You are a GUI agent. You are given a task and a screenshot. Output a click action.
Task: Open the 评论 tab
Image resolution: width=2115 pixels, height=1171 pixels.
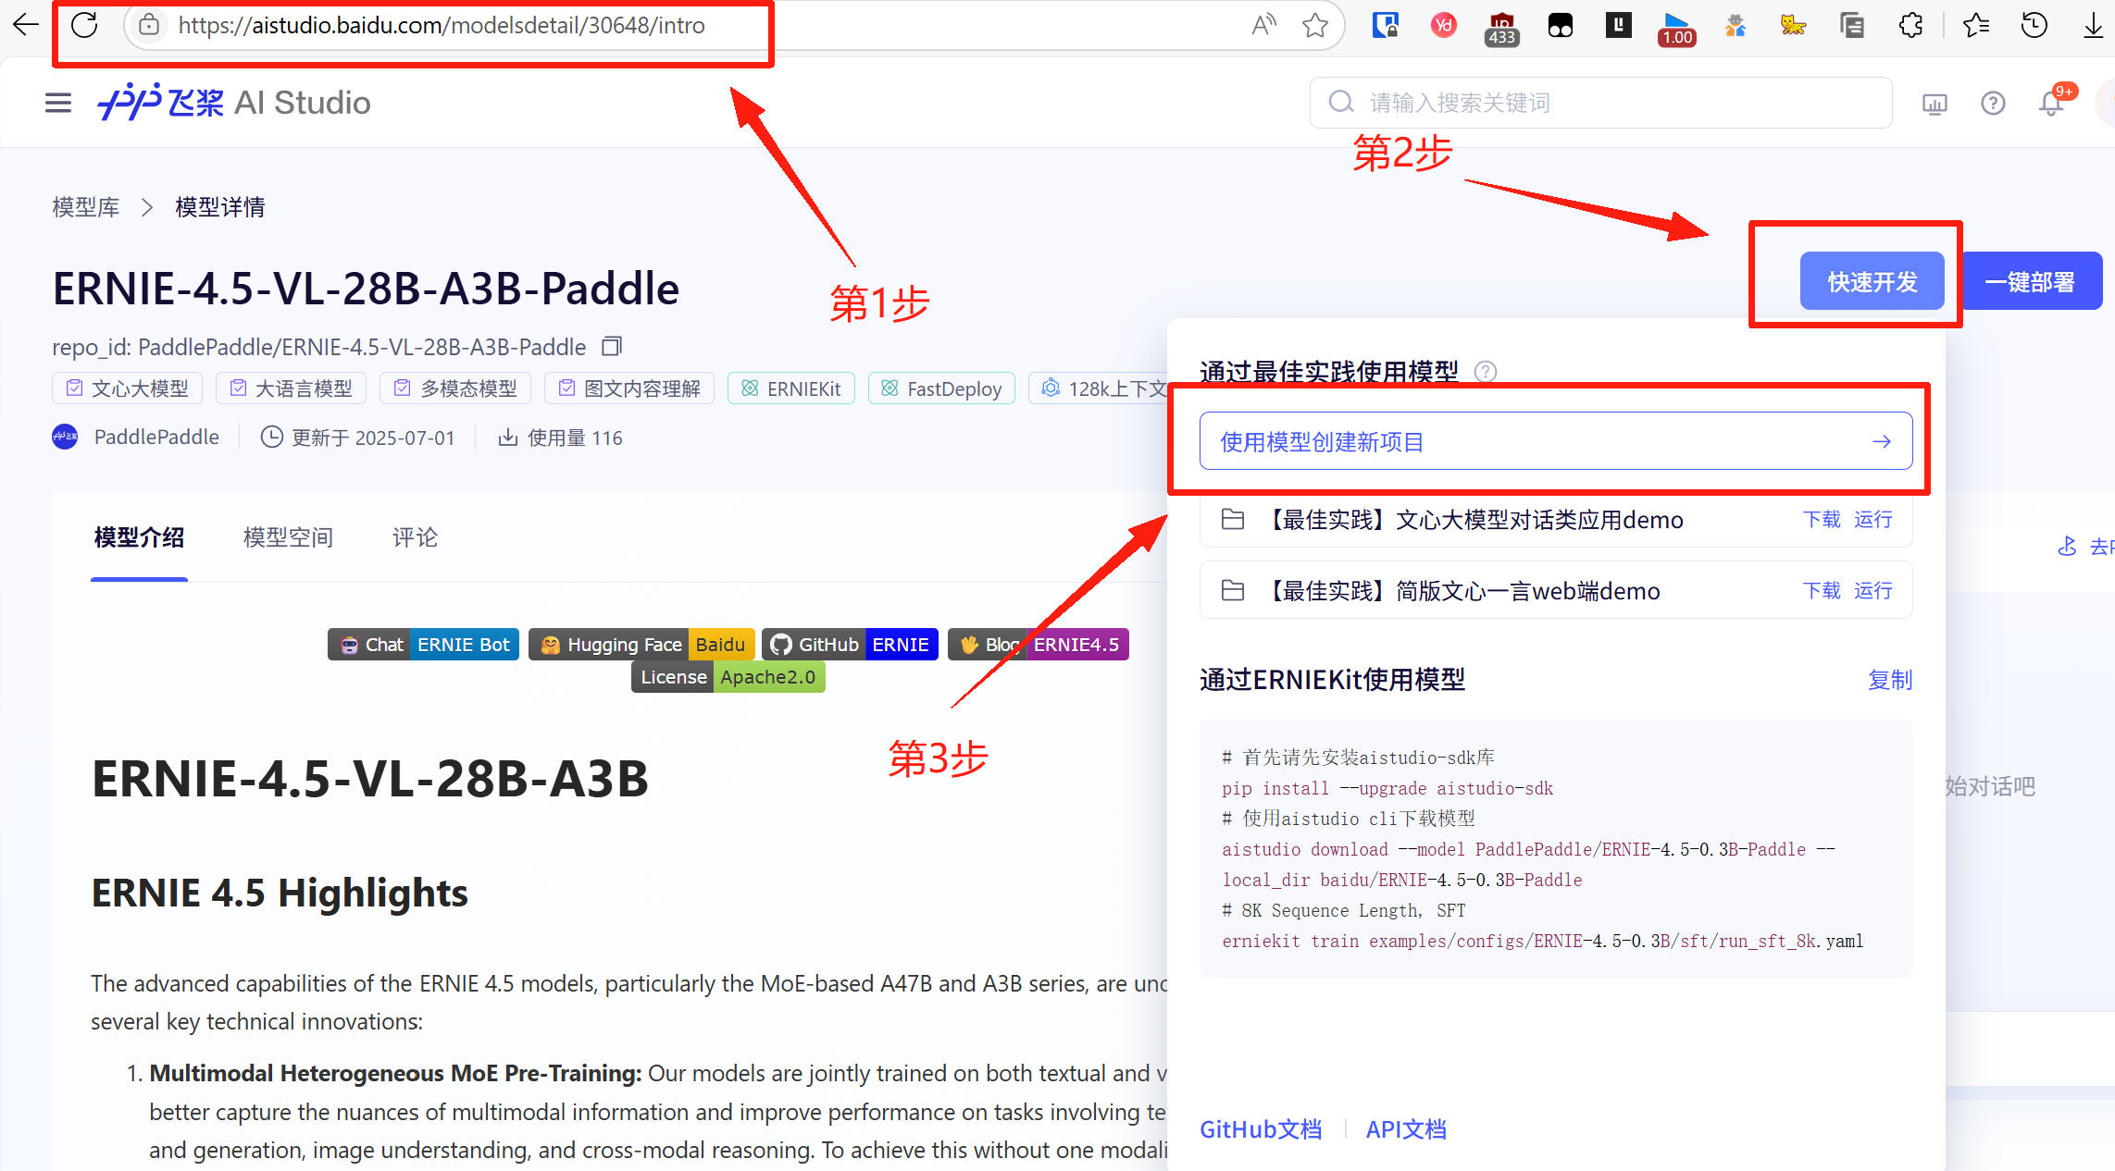click(x=413, y=537)
